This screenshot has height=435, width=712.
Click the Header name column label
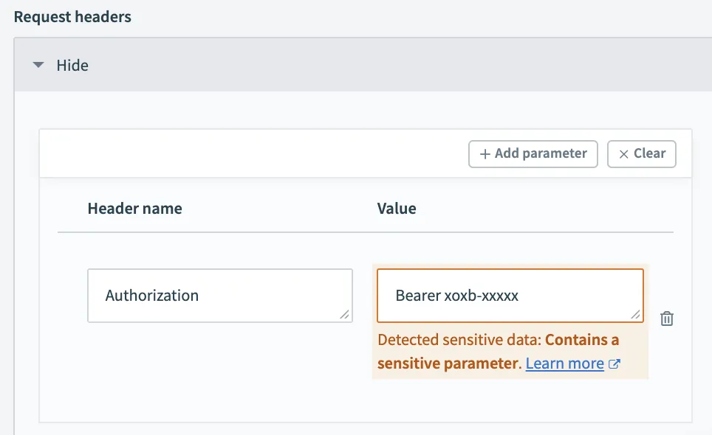point(134,209)
